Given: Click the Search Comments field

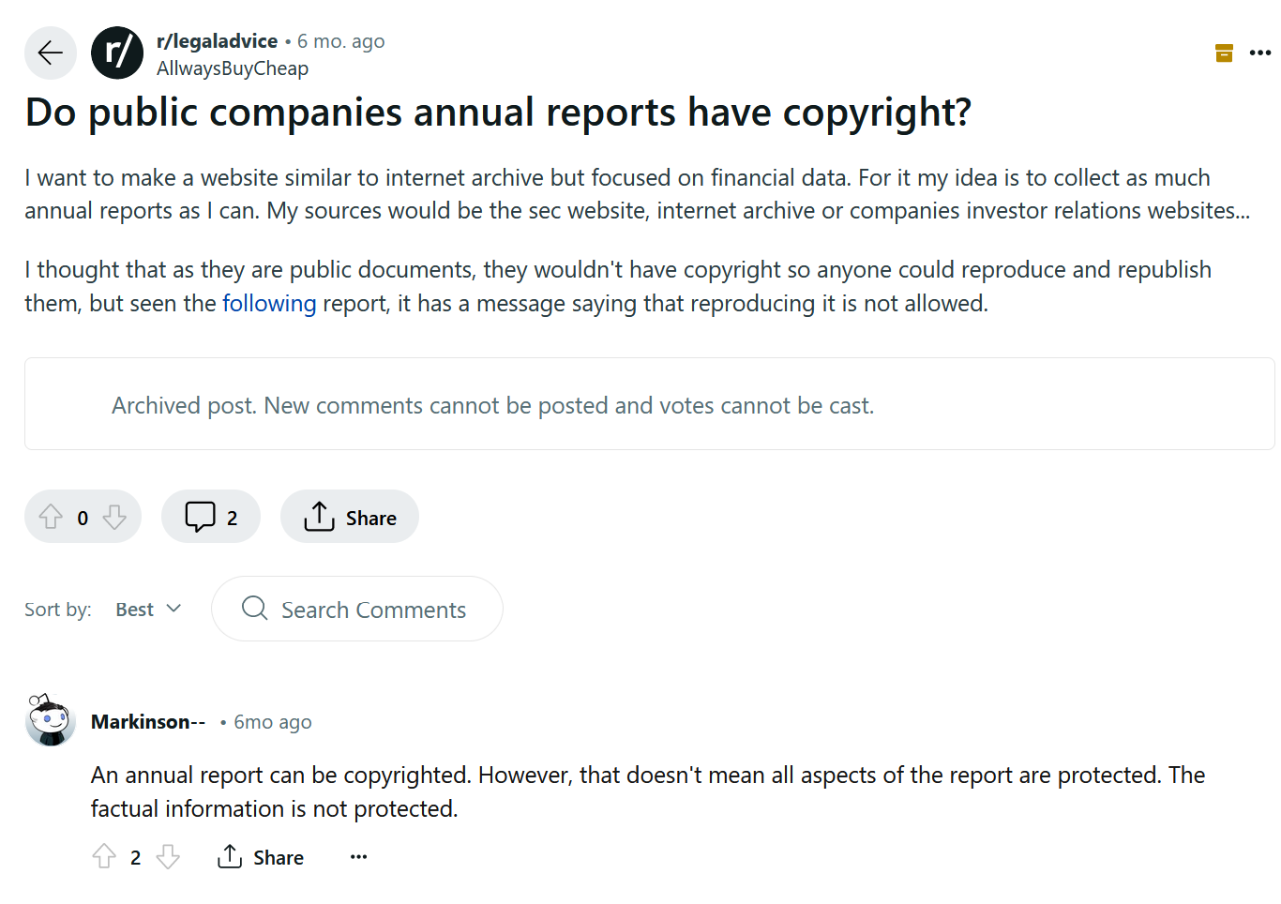Looking at the screenshot, I should pyautogui.click(x=373, y=610).
